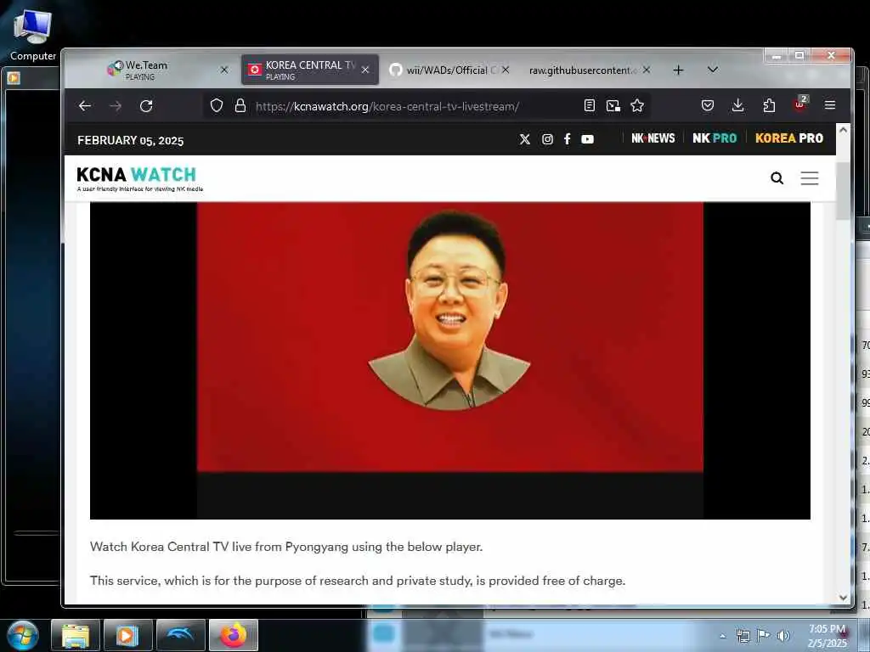
Task: Reload the page with the refresh icon
Action: (x=146, y=106)
